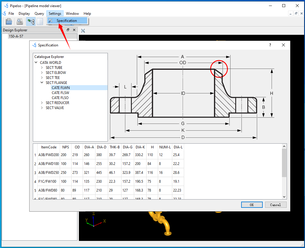This screenshot has height=248, width=305.
Task: Expand the SECT TUBE node
Action: pyautogui.click(x=42, y=67)
